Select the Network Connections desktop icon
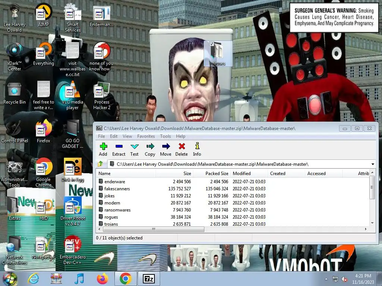382x286 pixels. pyautogui.click(x=15, y=251)
